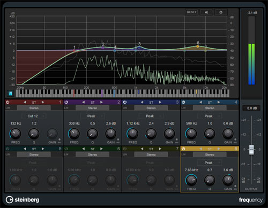Open band 5 filter type dropdown
This screenshot has height=208, width=268.
click(34, 163)
